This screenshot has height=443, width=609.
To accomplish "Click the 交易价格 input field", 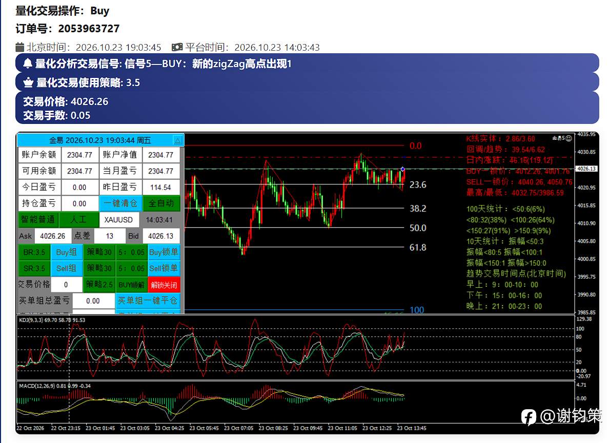I will (66, 285).
